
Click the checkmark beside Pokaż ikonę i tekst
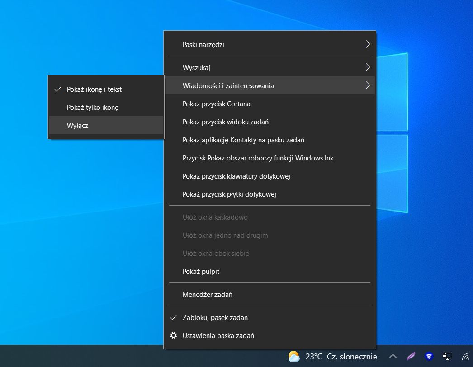57,89
